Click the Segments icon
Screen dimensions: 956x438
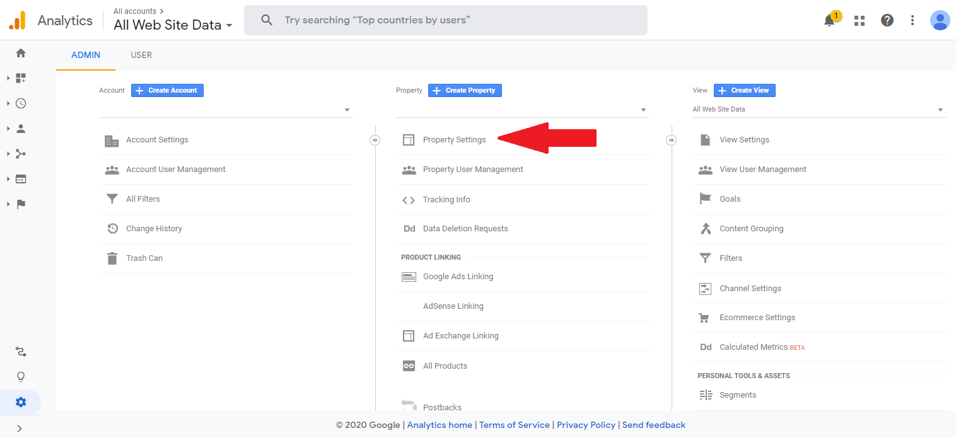[706, 395]
